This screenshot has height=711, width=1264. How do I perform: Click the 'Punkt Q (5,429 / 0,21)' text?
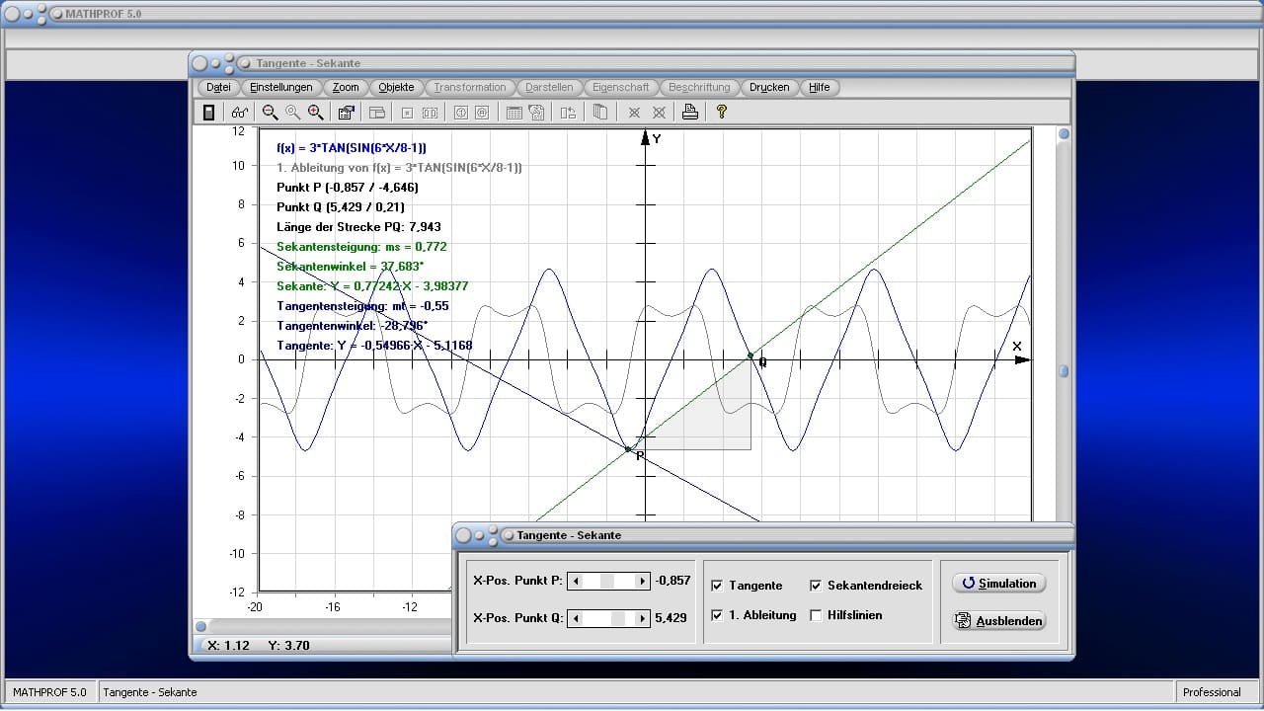pos(341,207)
